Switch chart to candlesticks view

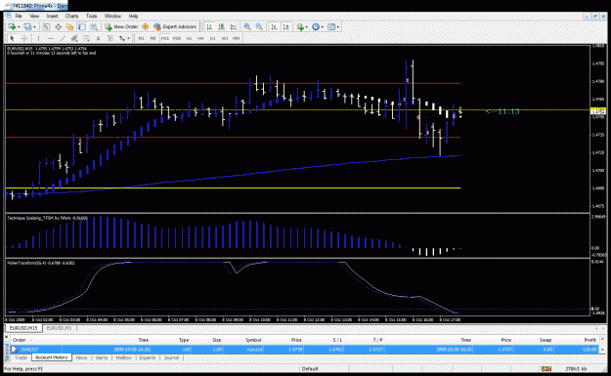(x=221, y=26)
